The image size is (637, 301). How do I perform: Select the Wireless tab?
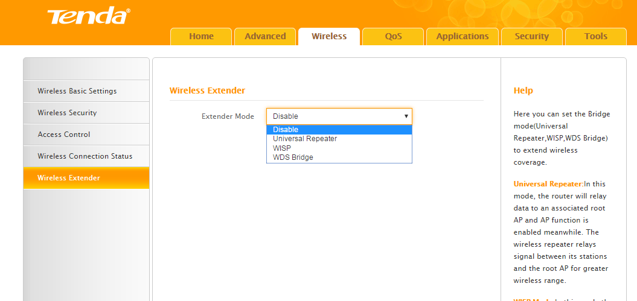[329, 36]
